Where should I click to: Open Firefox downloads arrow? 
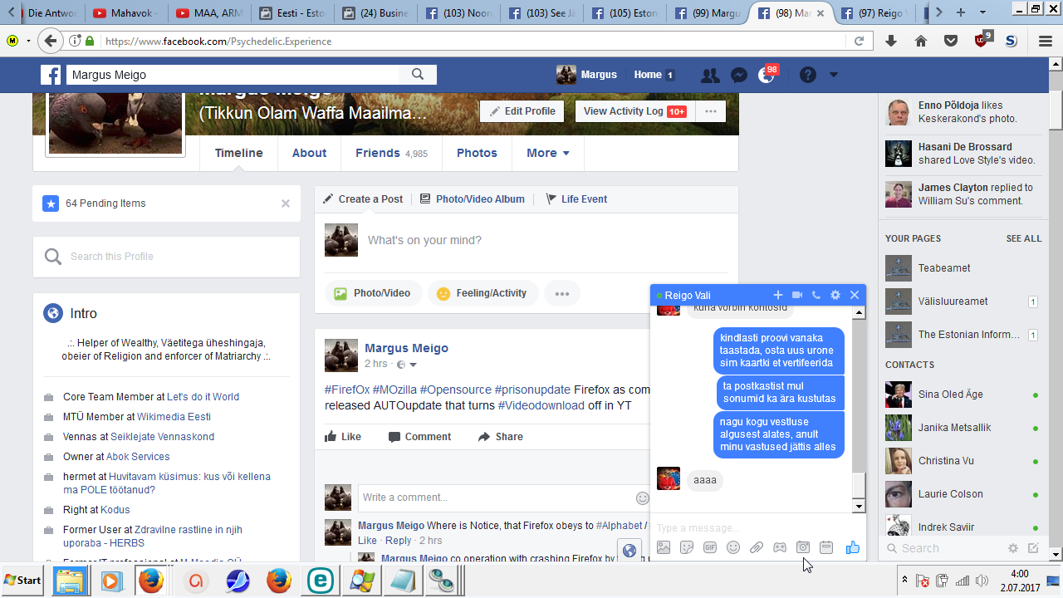click(891, 41)
